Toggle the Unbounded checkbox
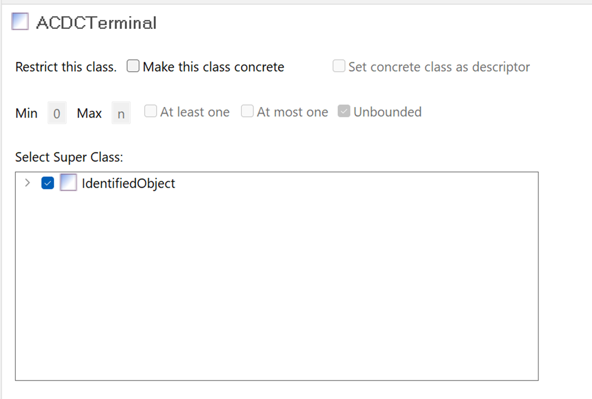592x399 pixels. [x=343, y=112]
